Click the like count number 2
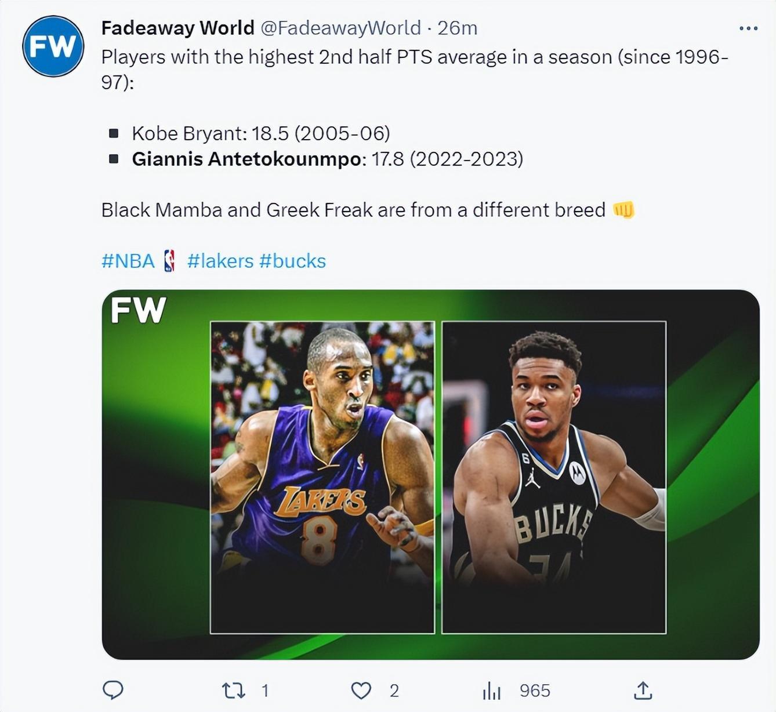 click(x=394, y=691)
